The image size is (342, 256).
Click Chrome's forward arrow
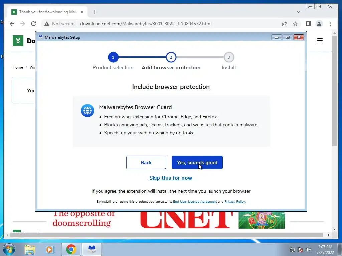click(x=23, y=24)
